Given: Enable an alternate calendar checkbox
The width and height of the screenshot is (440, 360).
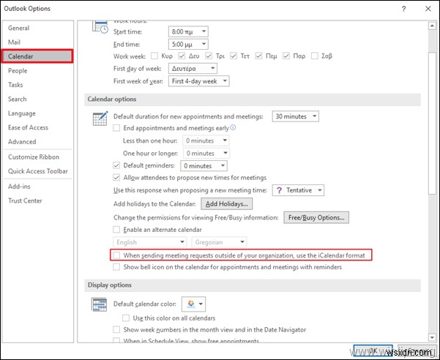Looking at the screenshot, I should click(116, 230).
